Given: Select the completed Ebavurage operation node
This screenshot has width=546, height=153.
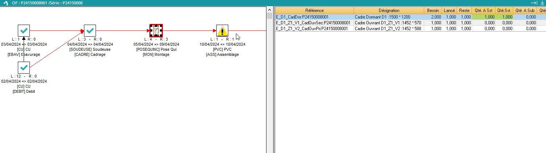Looking at the screenshot, I should tap(24, 31).
